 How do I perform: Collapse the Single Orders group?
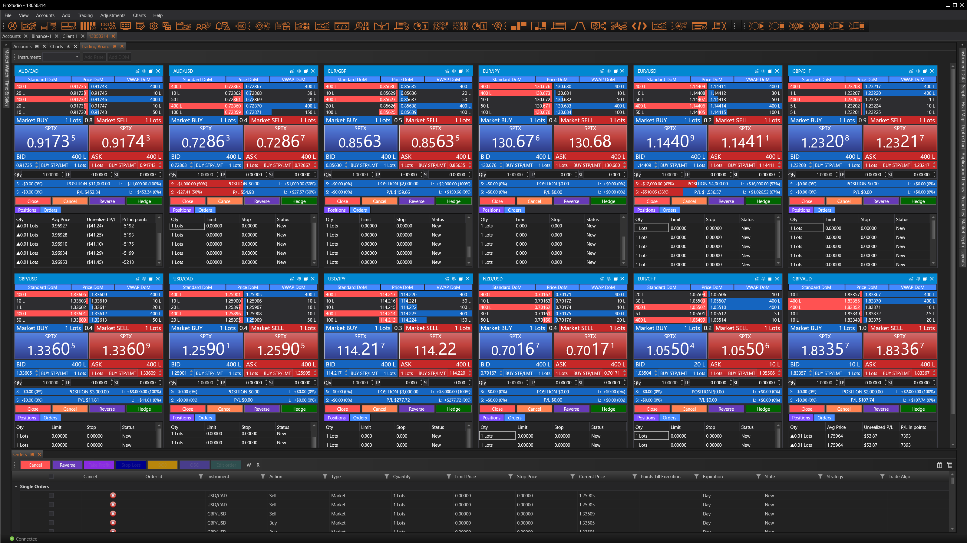click(x=16, y=487)
